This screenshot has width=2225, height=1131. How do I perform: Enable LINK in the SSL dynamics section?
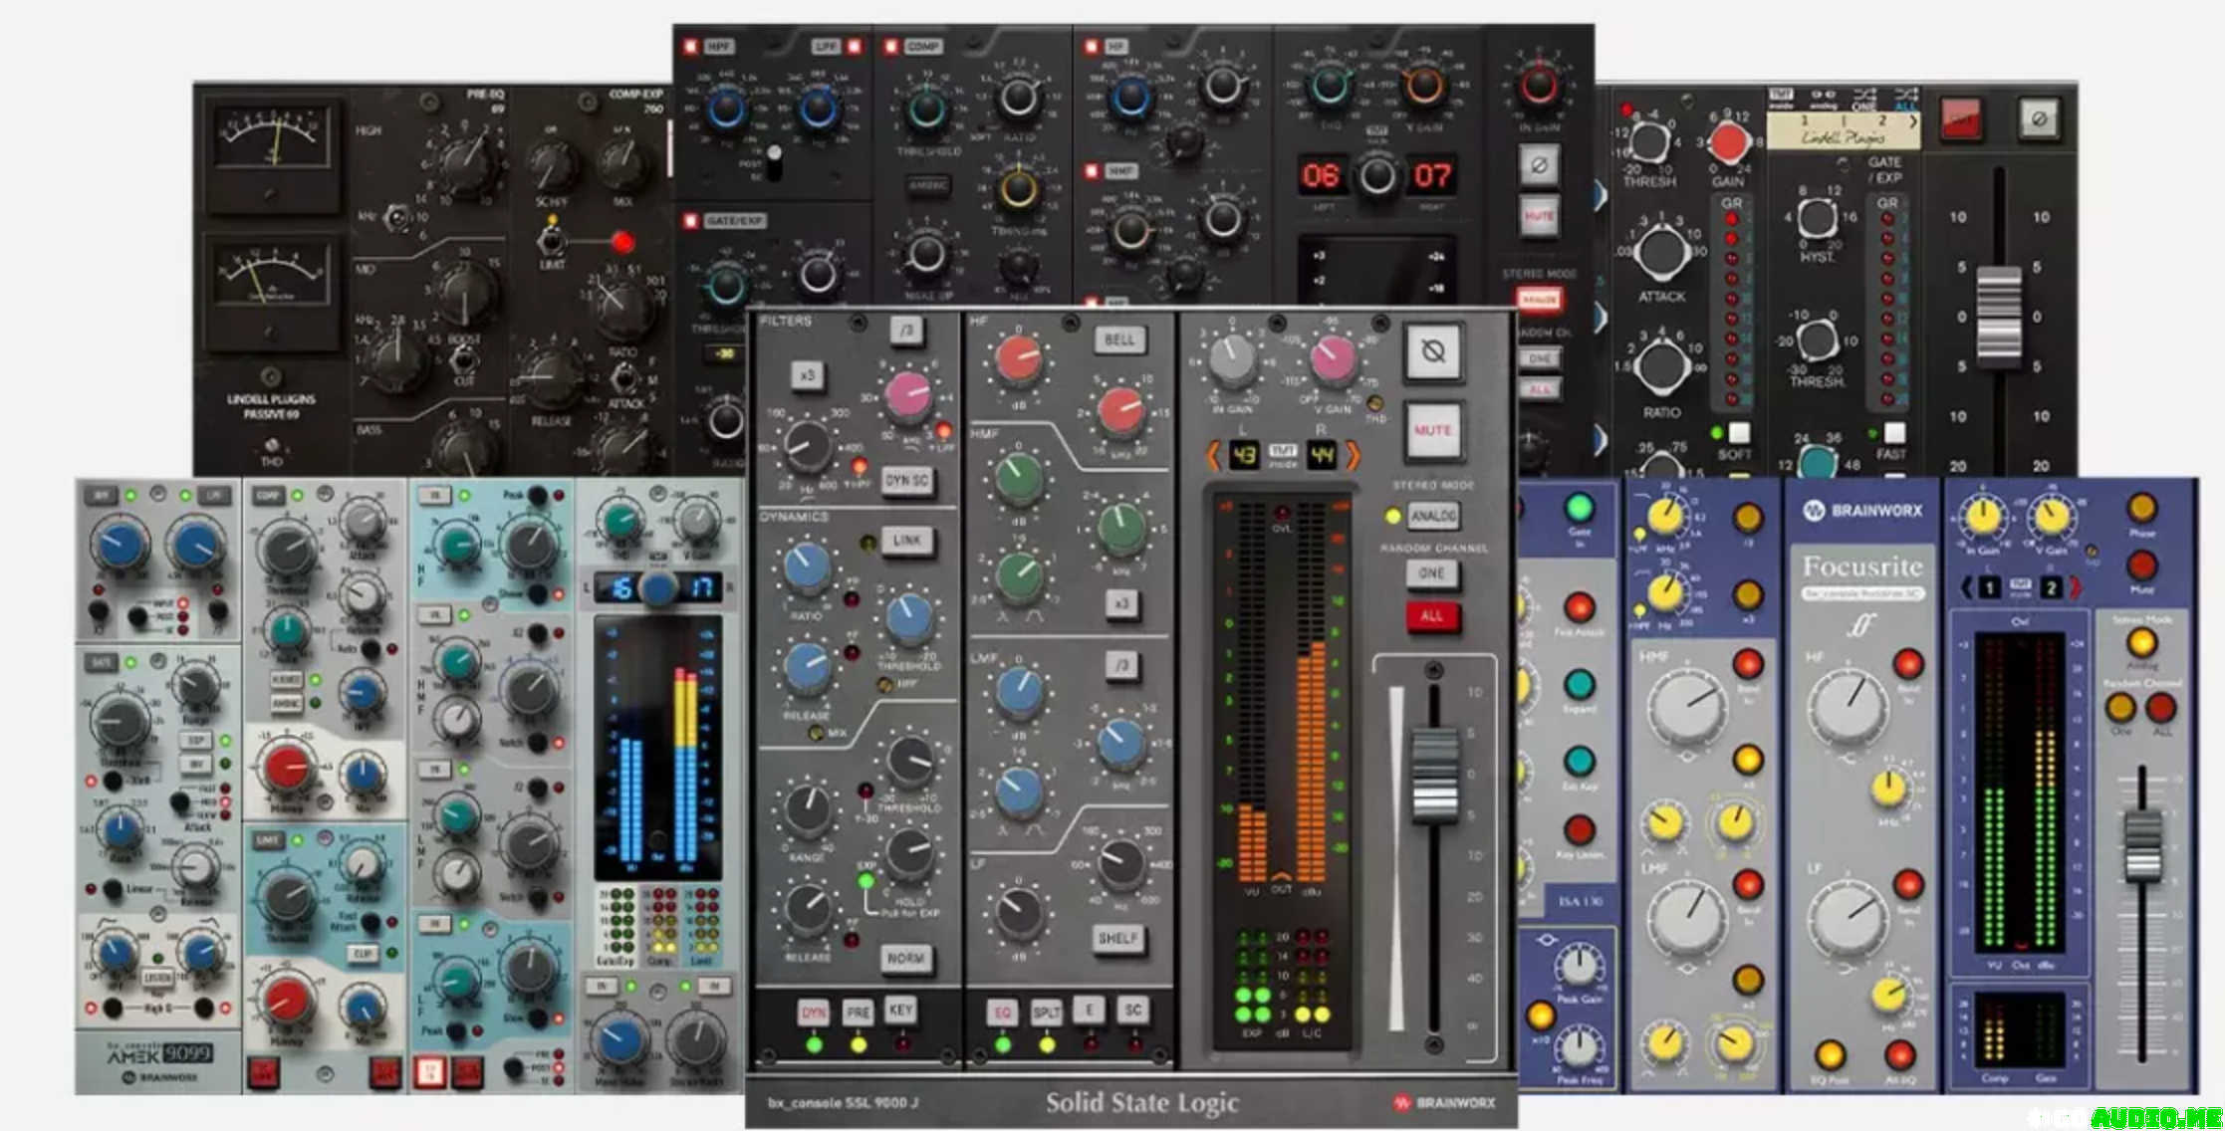(906, 540)
